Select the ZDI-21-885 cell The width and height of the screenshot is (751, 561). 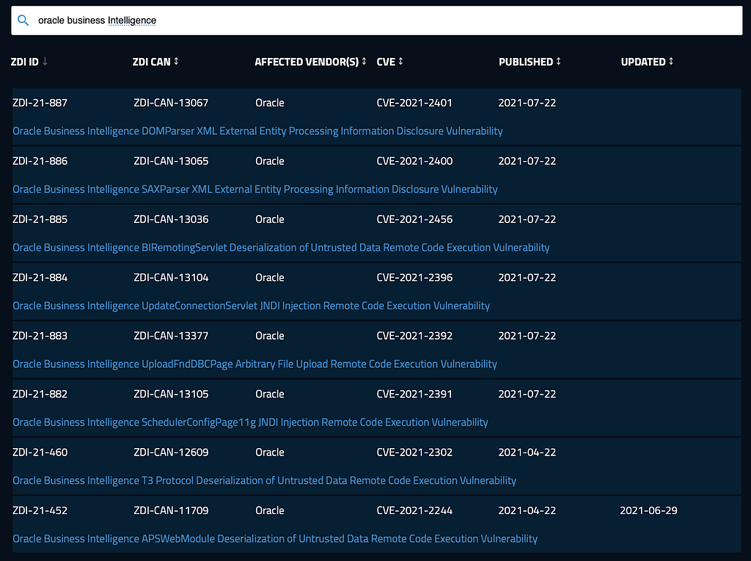(40, 219)
